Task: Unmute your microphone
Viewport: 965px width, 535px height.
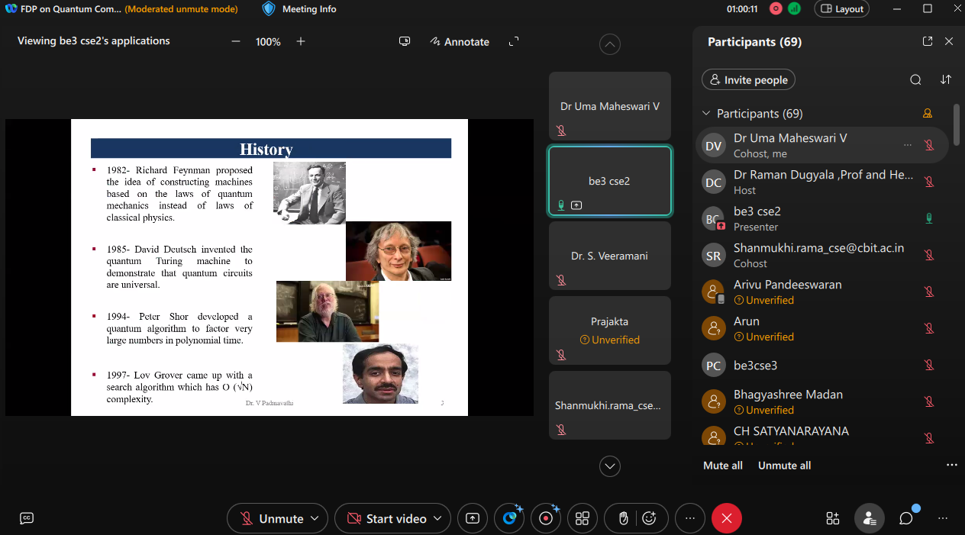Action: 272,518
